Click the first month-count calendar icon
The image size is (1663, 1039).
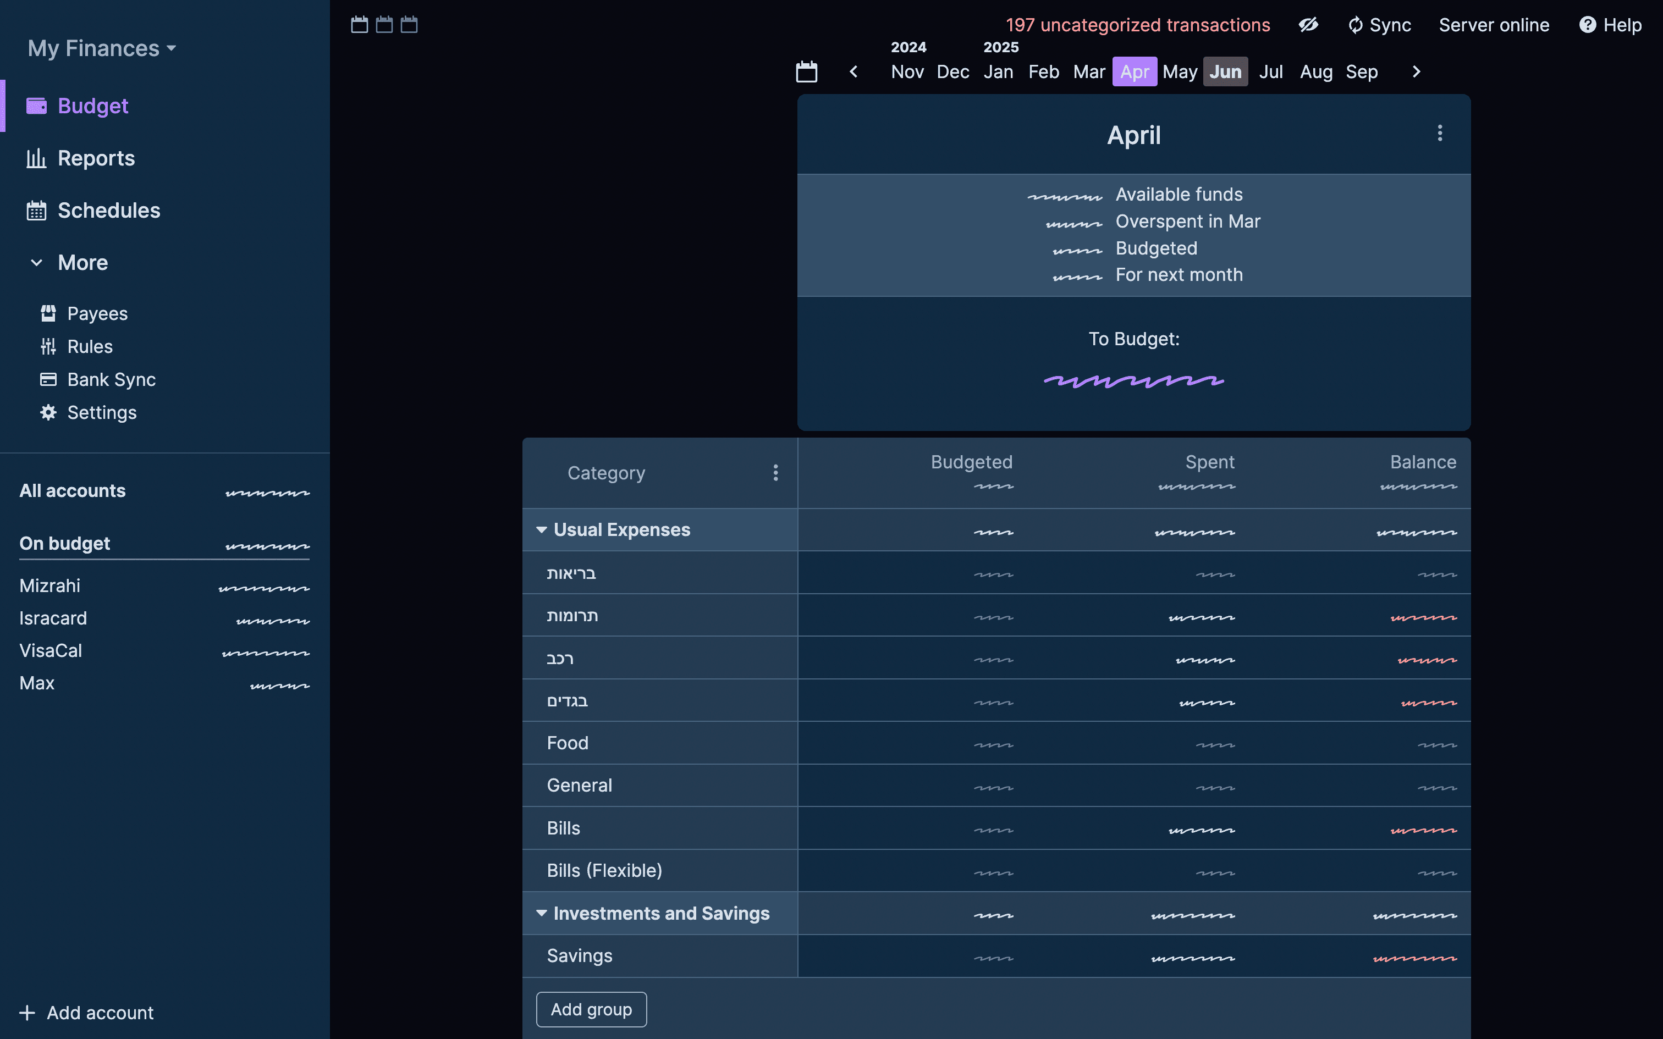point(360,25)
